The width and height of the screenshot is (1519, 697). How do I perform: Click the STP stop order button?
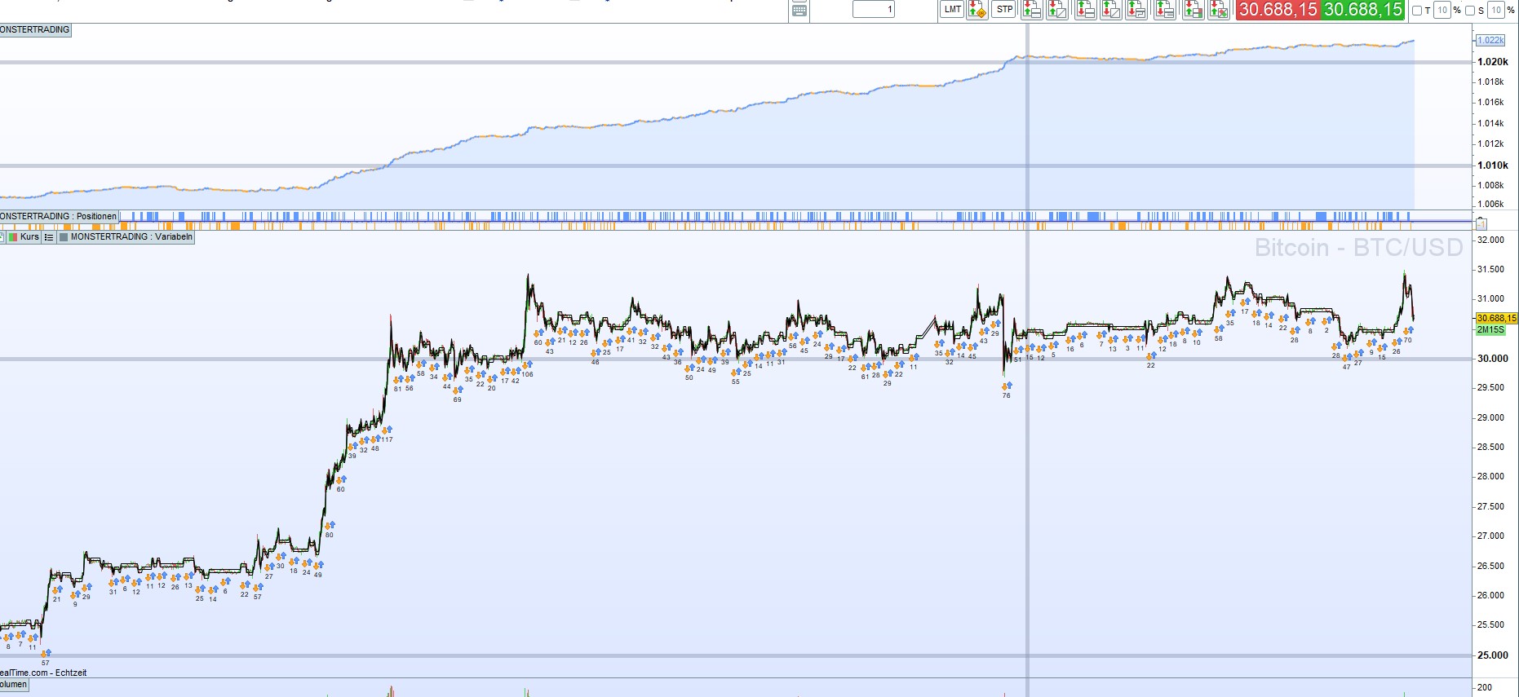[x=1004, y=10]
